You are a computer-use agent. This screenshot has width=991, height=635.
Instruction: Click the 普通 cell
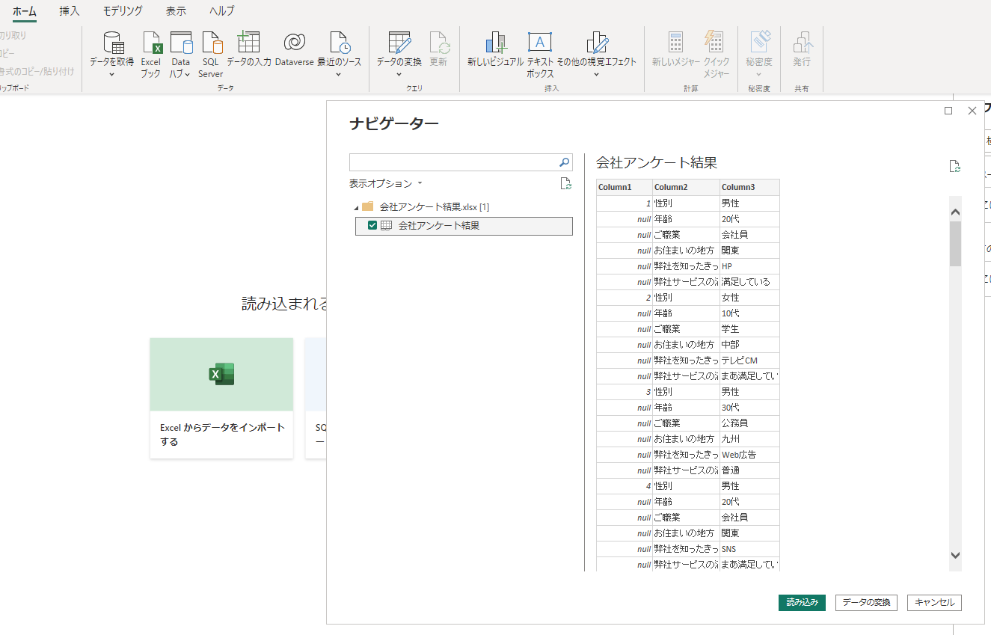click(749, 470)
